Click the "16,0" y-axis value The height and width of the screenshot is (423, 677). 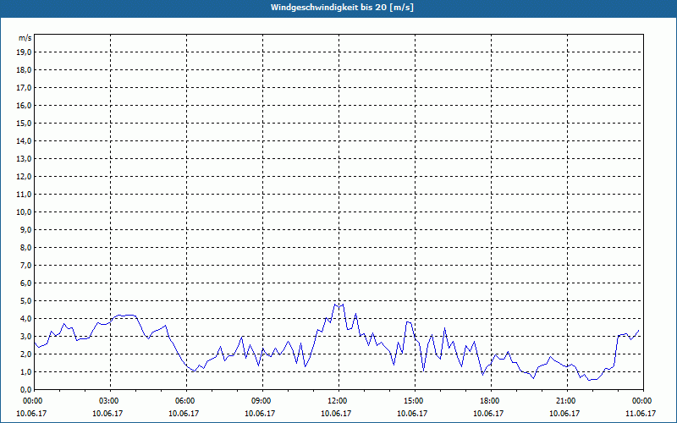(x=24, y=105)
